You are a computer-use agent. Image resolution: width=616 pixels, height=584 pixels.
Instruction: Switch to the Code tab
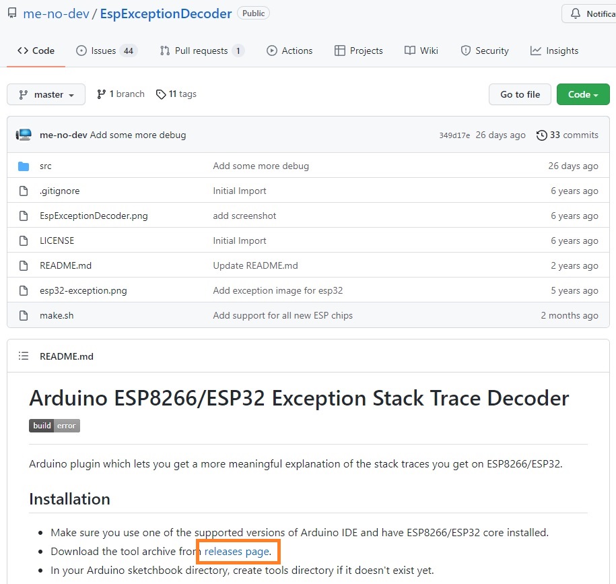(x=36, y=51)
